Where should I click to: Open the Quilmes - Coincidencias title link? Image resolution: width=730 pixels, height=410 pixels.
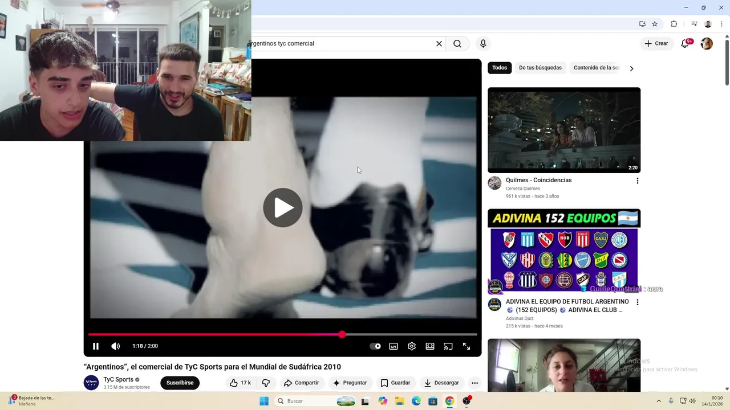tap(538, 180)
